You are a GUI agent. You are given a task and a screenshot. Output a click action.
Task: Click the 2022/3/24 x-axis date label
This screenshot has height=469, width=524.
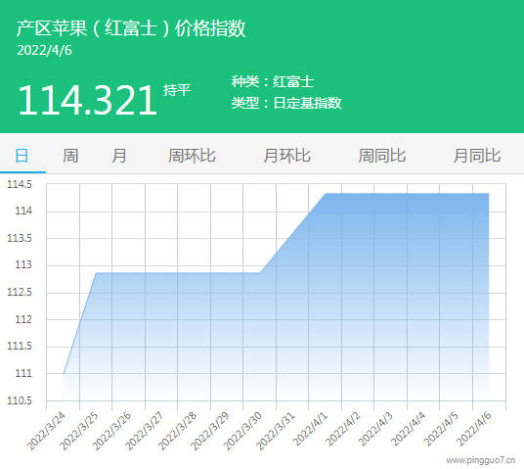point(47,431)
